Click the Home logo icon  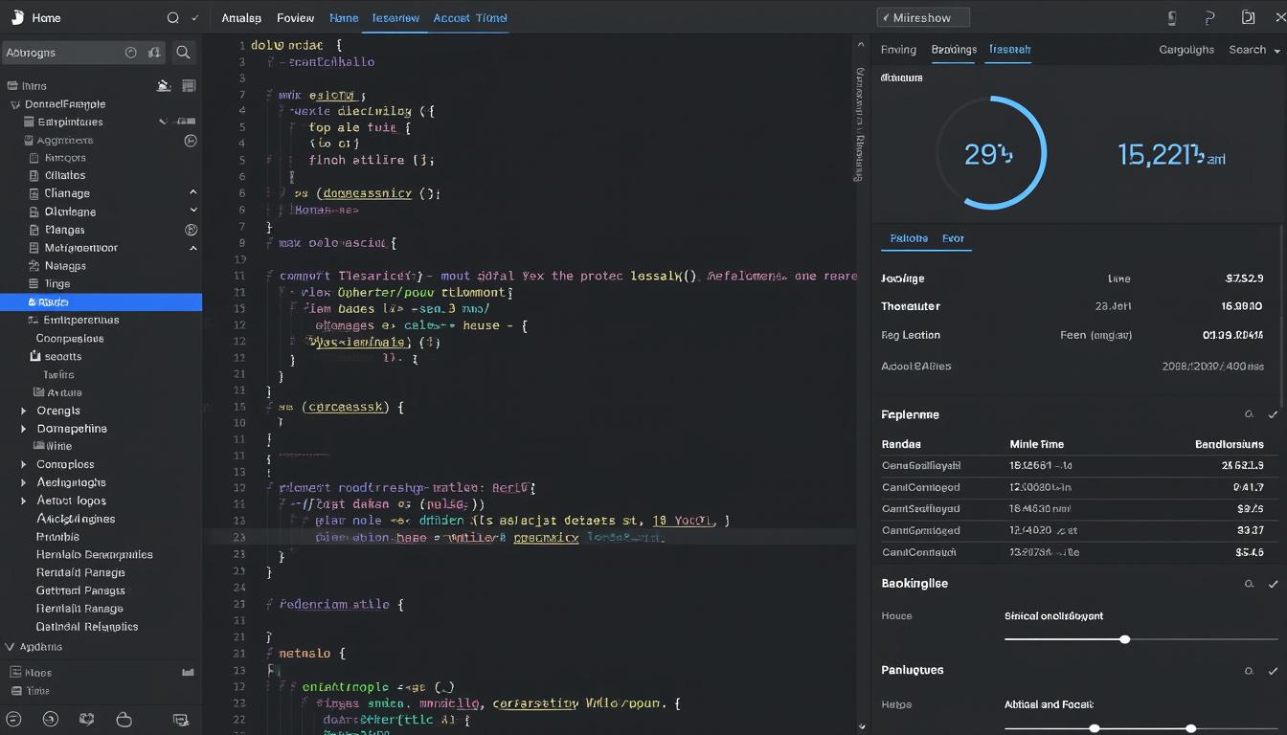tap(16, 17)
